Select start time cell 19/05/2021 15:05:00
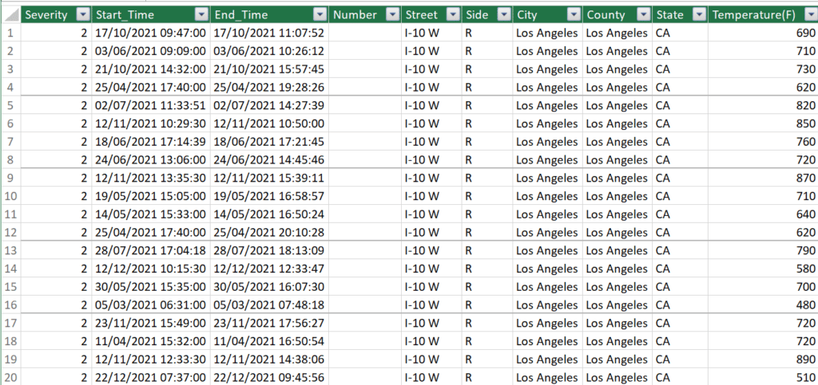The image size is (818, 385). tap(151, 196)
